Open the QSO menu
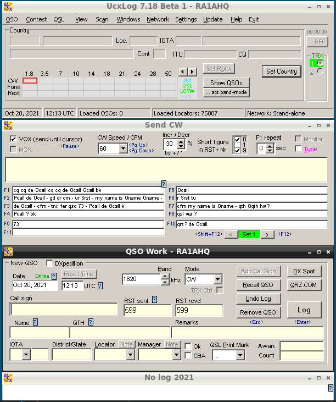This screenshot has width=336, height=402. [12, 19]
